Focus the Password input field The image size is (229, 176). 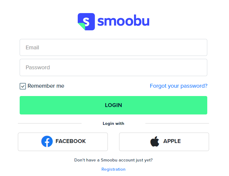(113, 67)
